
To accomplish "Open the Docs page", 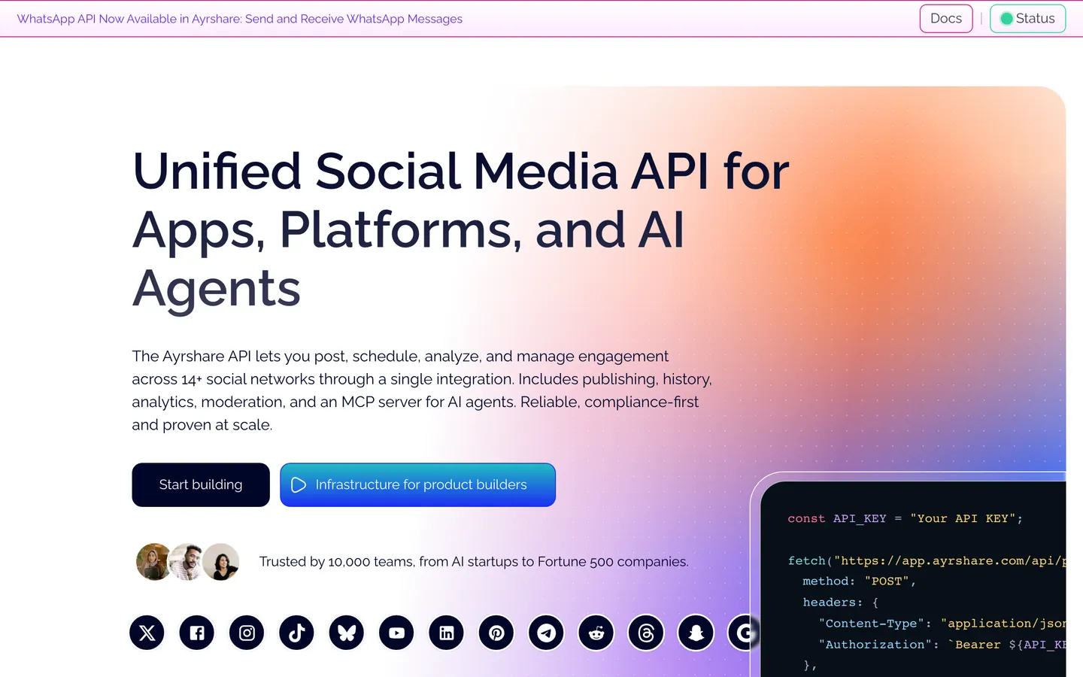I will pyautogui.click(x=946, y=19).
